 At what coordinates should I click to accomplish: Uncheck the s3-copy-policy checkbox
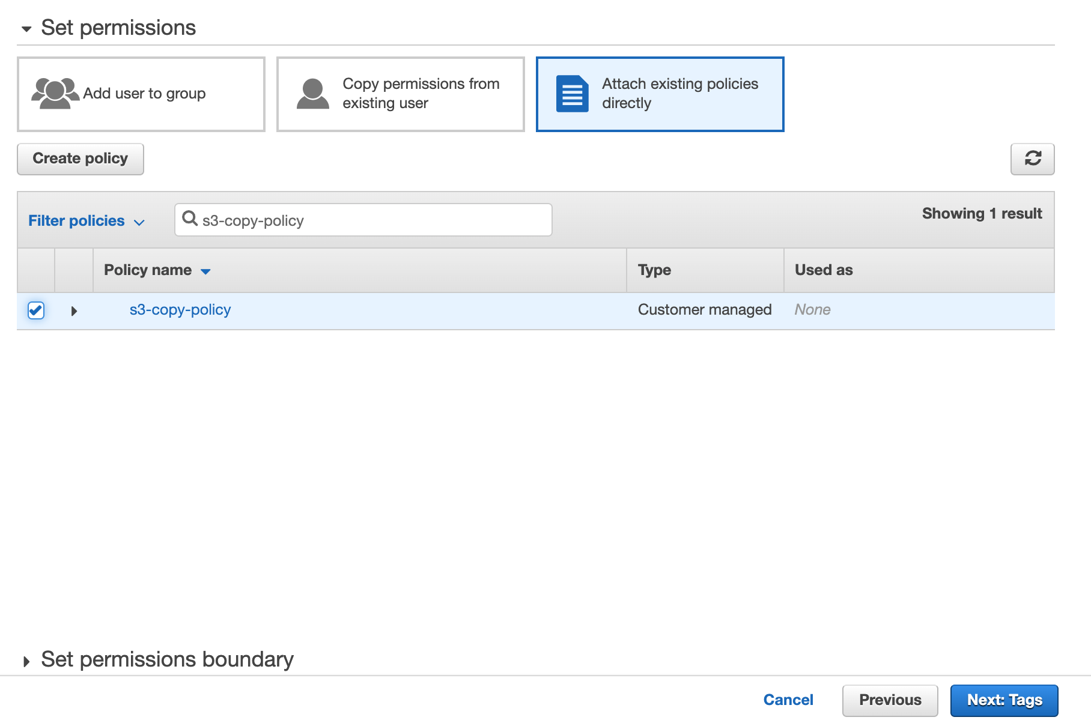click(36, 310)
